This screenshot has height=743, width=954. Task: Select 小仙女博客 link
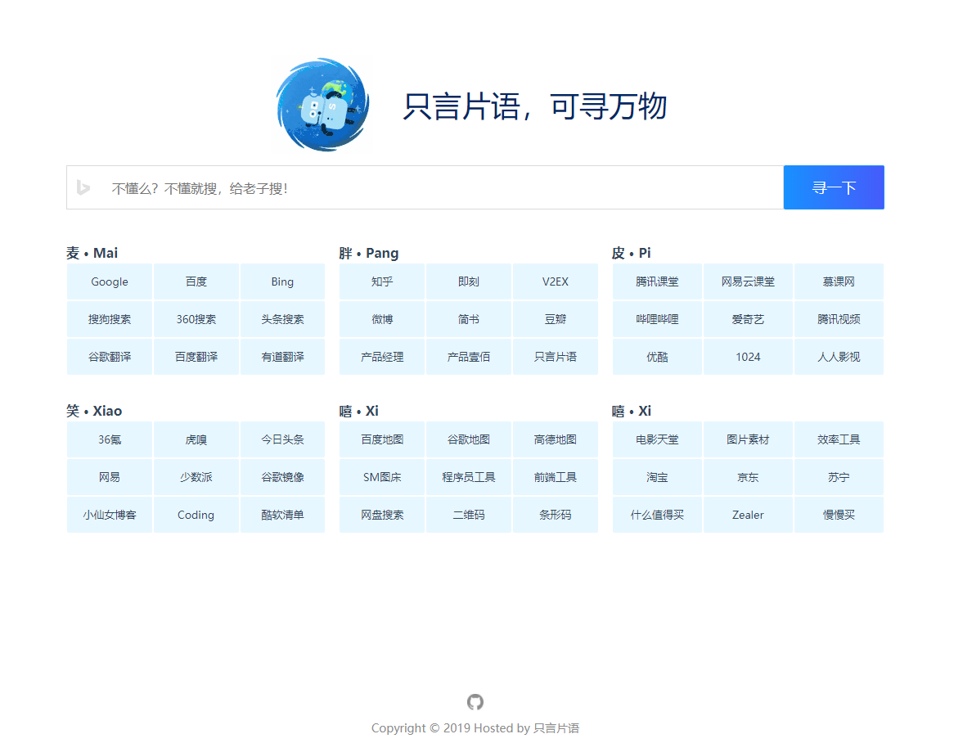pos(109,515)
